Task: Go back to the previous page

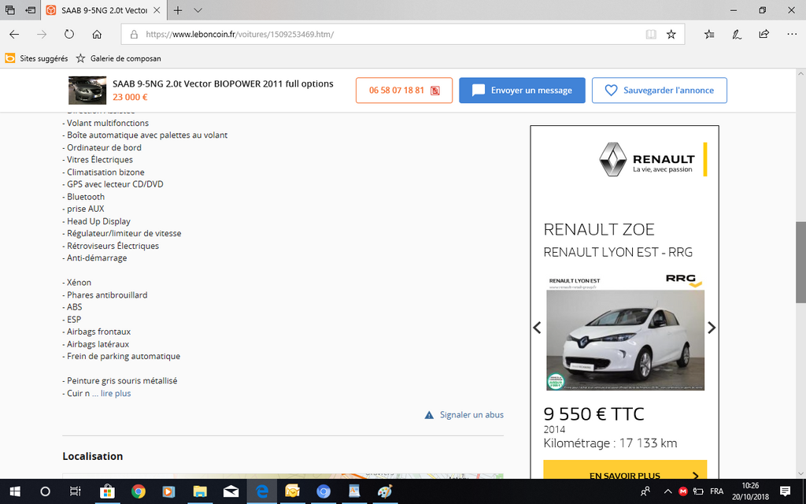Action: (x=14, y=35)
